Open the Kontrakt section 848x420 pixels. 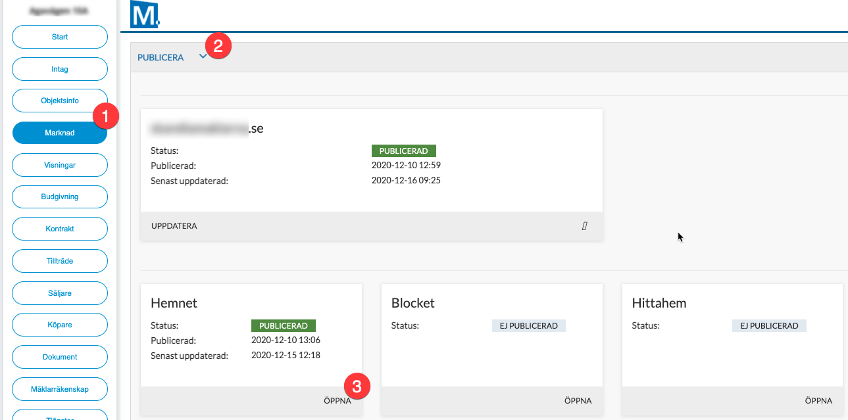click(60, 229)
